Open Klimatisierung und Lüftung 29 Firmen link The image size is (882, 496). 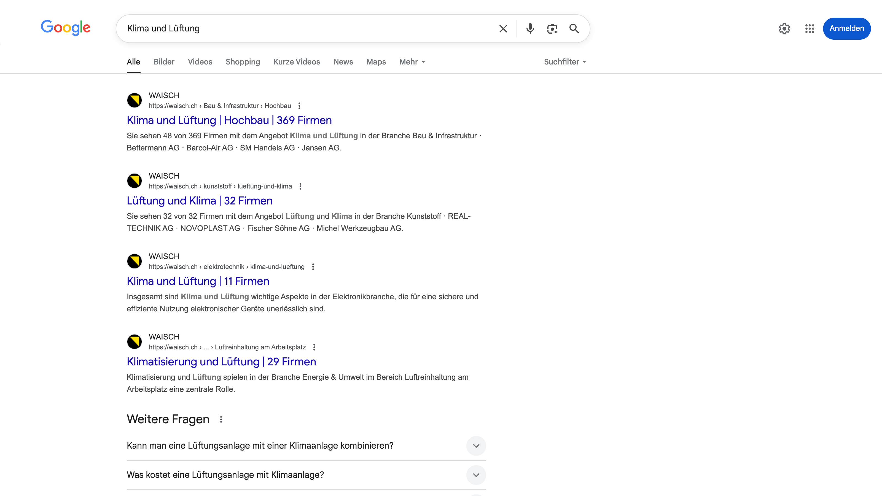pos(221,362)
